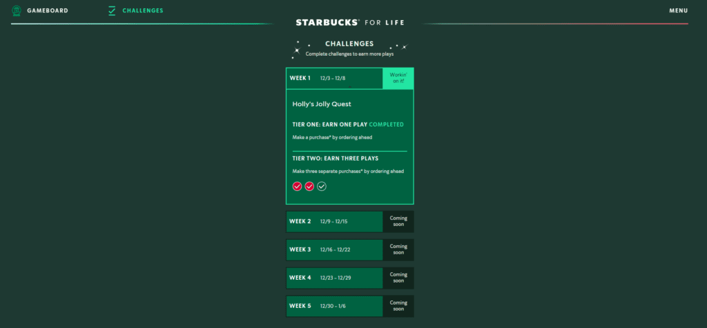707x328 pixels.
Task: Open the Gameboard tab
Action: [46, 10]
